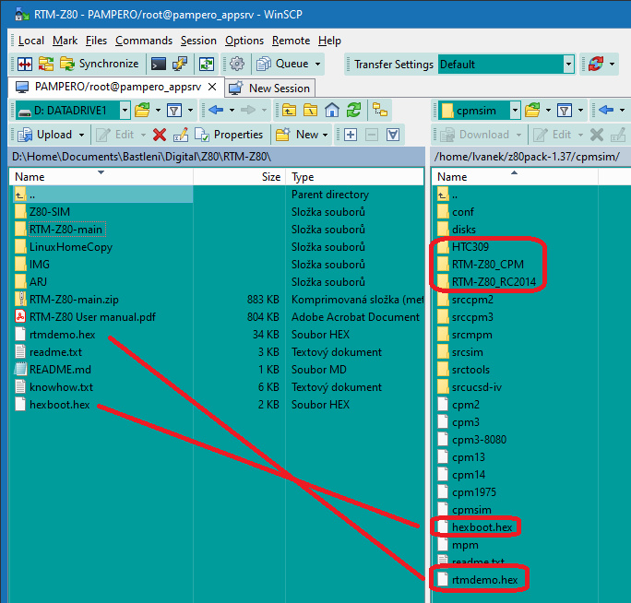
Task: Expand local filter dropdown arrow
Action: click(190, 111)
